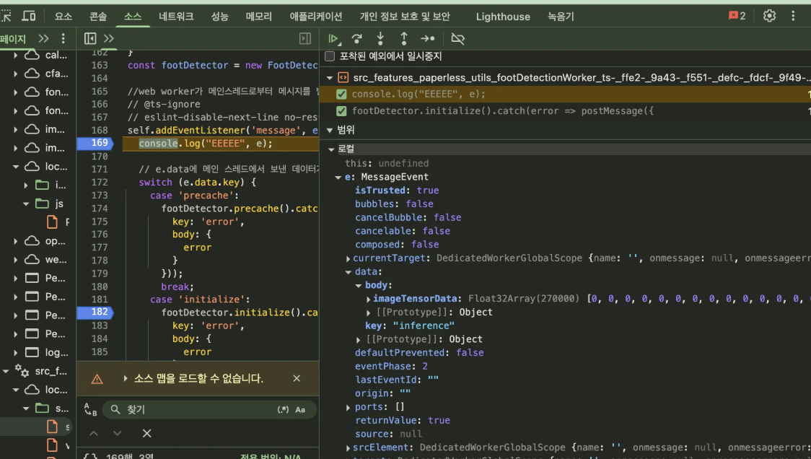Open the Lighthouse tab
This screenshot has height=459, width=811.
[503, 17]
